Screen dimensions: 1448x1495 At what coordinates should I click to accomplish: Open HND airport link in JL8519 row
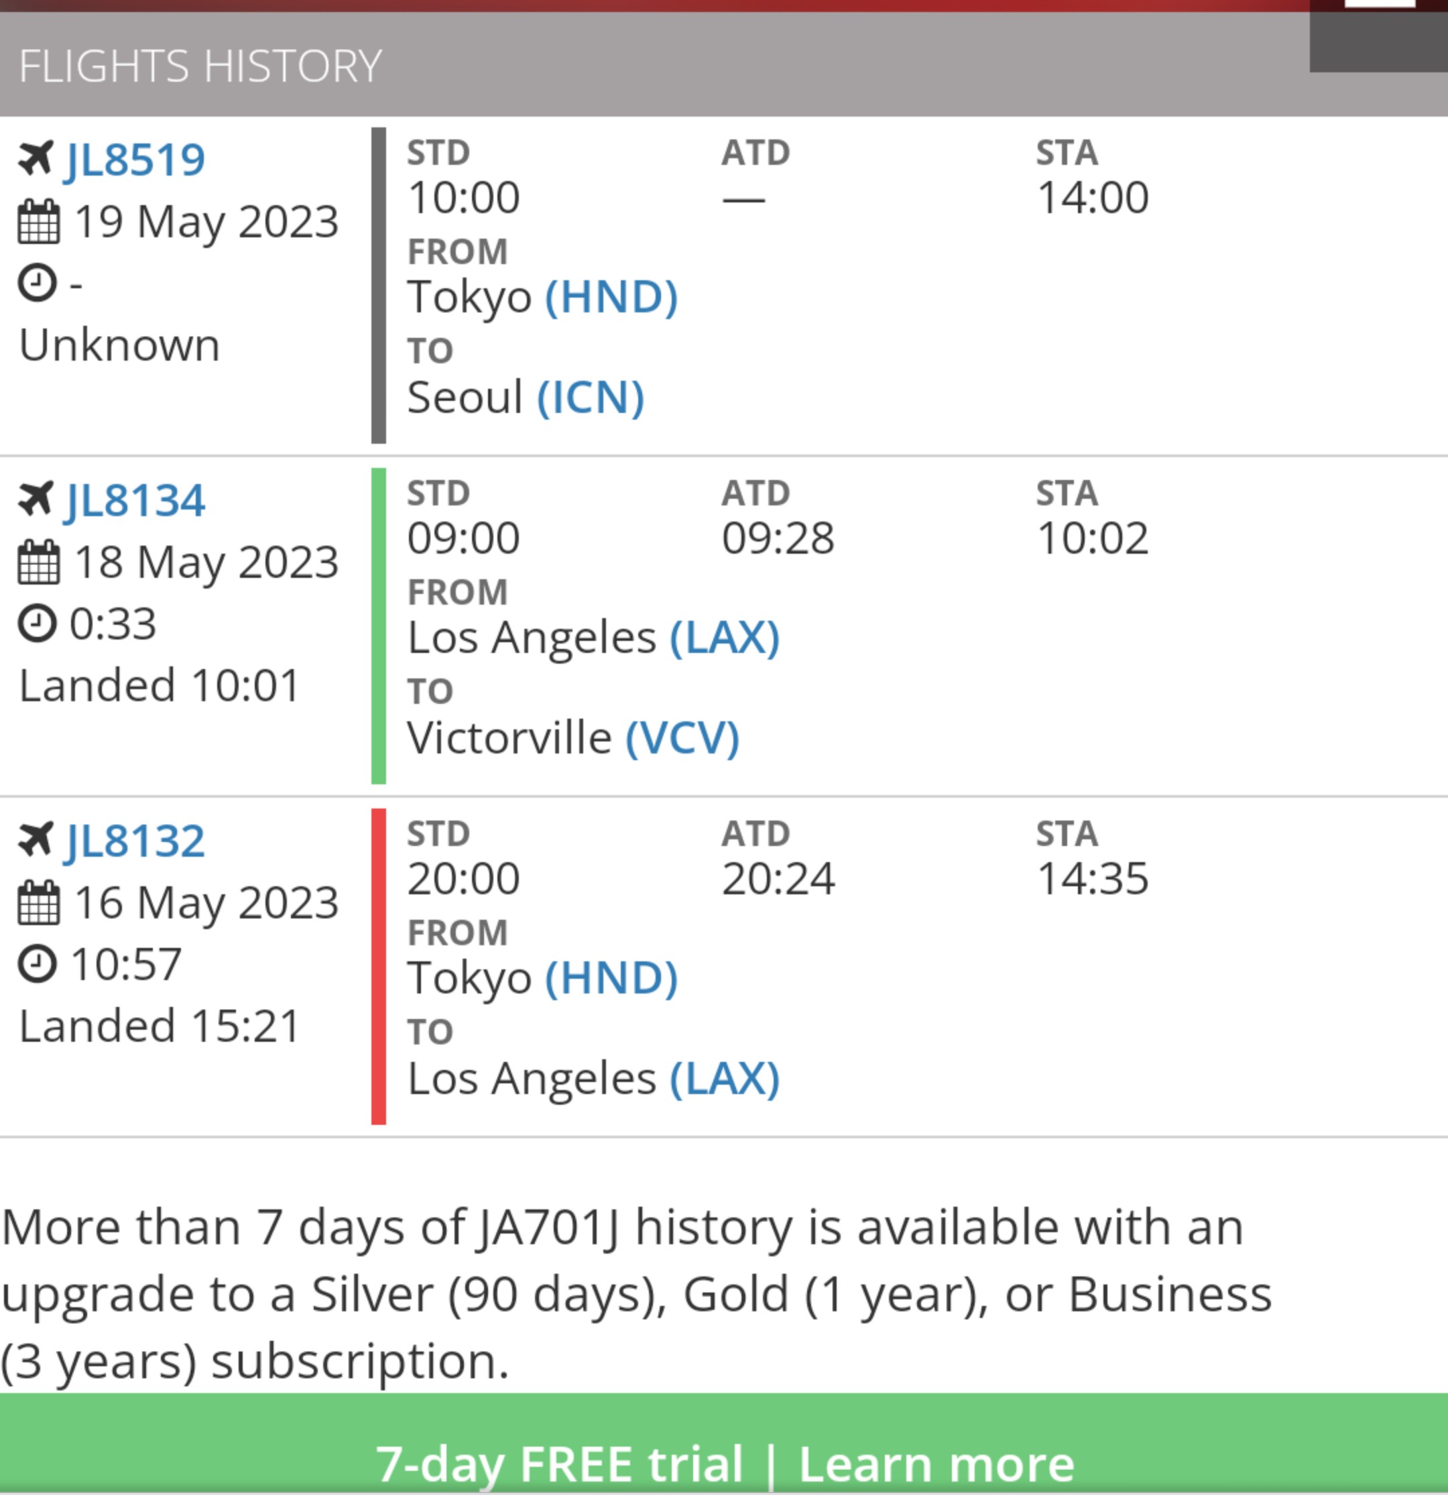(611, 297)
